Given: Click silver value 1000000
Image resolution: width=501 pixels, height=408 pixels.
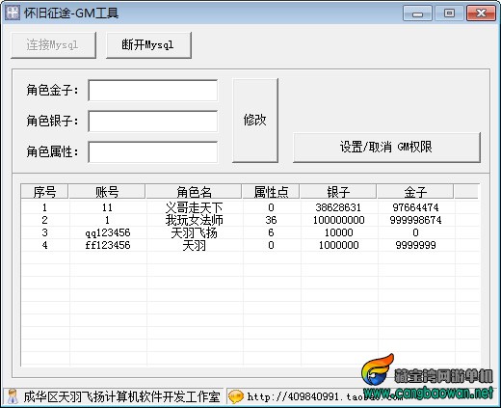Looking at the screenshot, I should point(338,245).
